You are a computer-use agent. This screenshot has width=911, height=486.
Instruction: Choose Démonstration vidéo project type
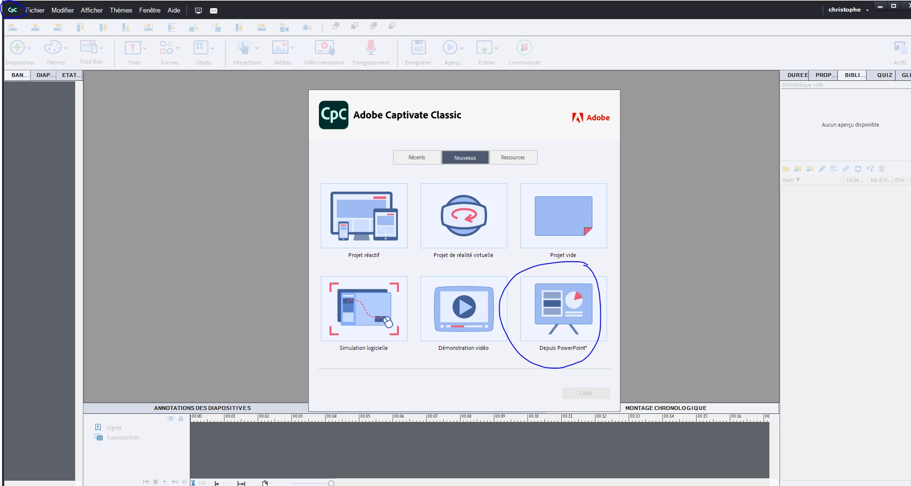[463, 308]
